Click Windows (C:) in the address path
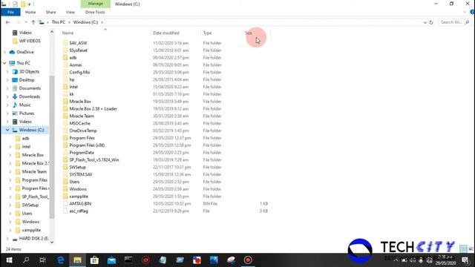Screen dimensions: 475x267 [85, 22]
